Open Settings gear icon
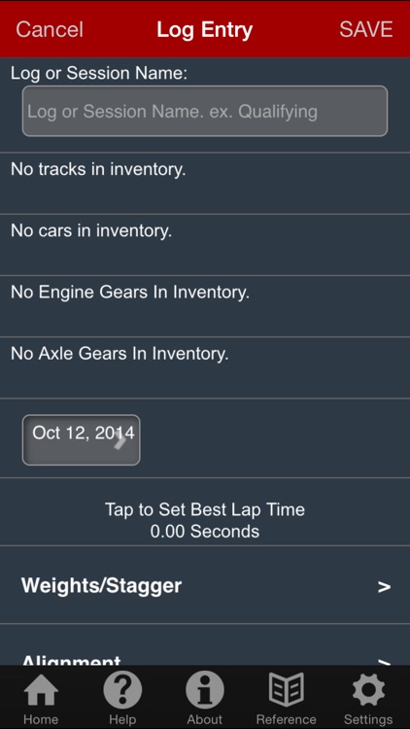This screenshot has width=410, height=729. pyautogui.click(x=368, y=690)
